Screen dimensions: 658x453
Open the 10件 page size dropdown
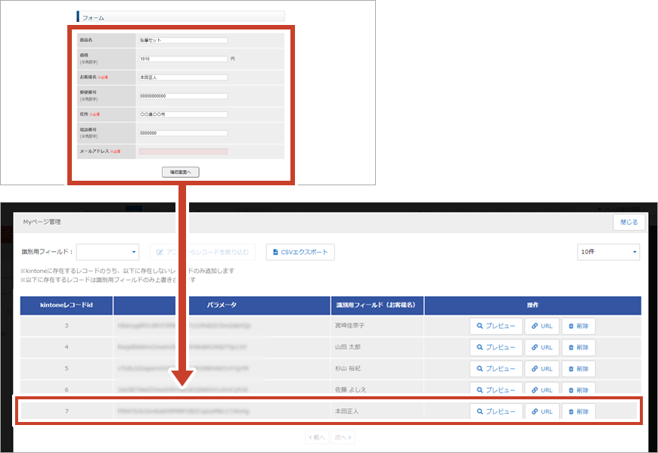click(x=607, y=252)
